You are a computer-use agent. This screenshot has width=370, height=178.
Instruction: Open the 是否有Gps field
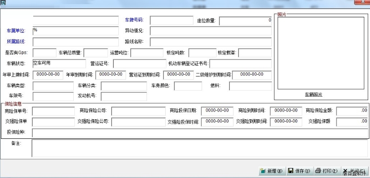44,53
